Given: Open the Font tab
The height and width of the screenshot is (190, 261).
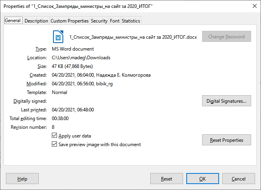Looking at the screenshot, I should click(115, 21).
